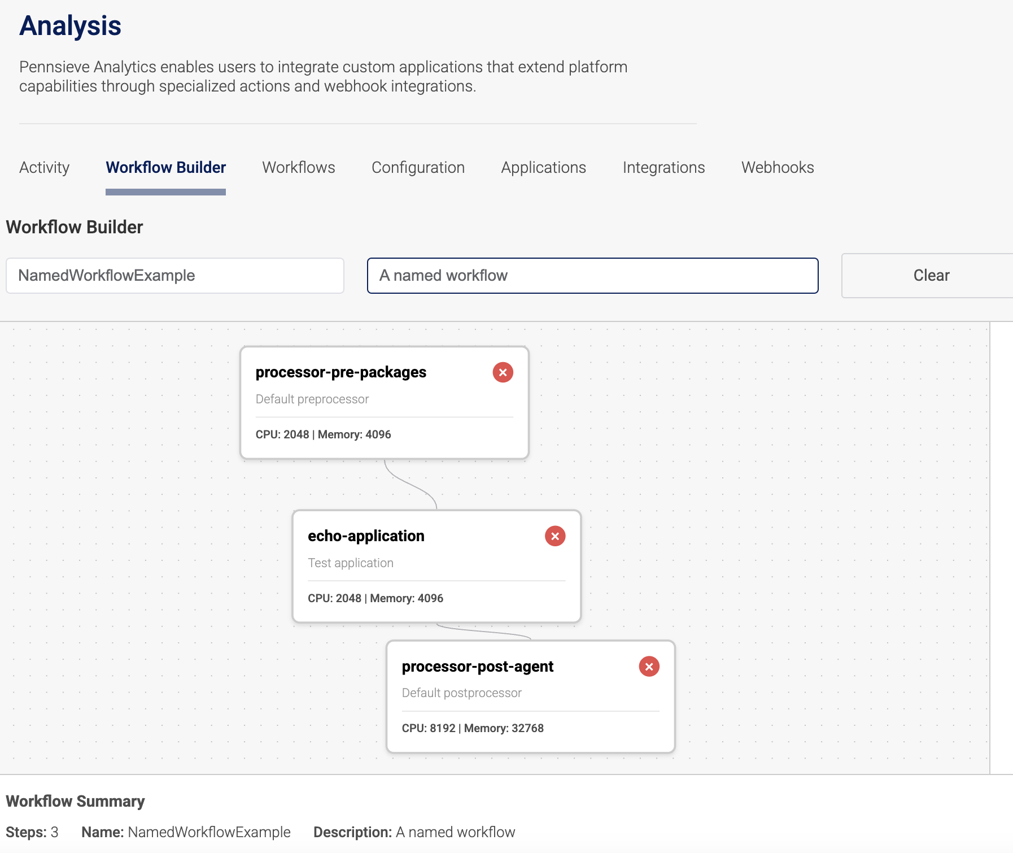
Task: Click the workflow description field
Action: (592, 276)
